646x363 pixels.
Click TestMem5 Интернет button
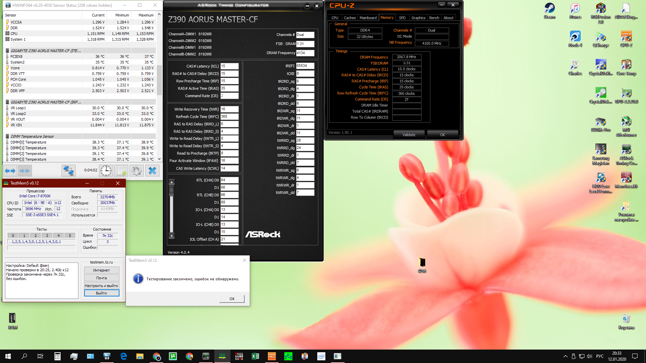click(x=101, y=270)
